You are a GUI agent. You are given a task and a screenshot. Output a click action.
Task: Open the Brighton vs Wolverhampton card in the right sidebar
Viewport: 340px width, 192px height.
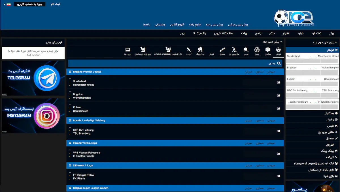click(x=312, y=70)
